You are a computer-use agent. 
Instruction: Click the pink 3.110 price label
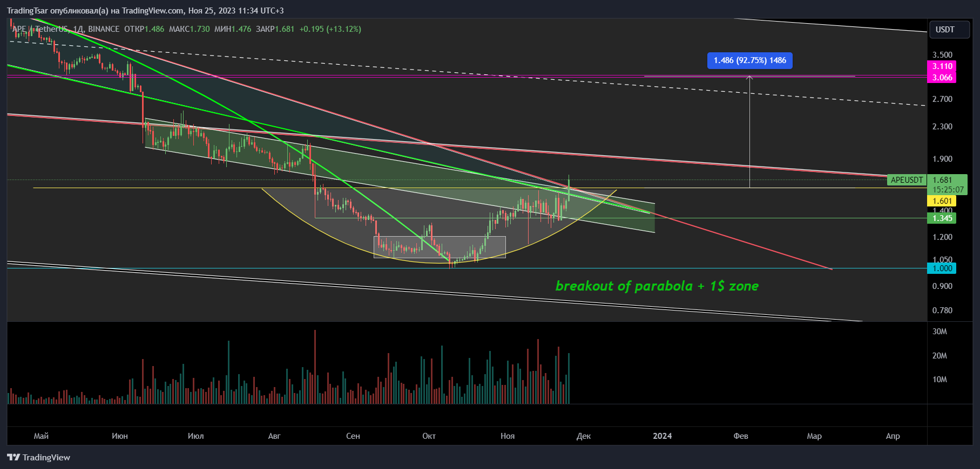coord(942,66)
